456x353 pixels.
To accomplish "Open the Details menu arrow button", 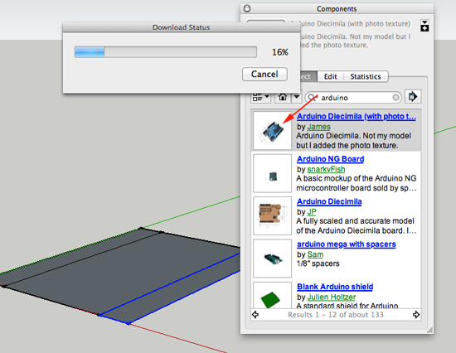I will 413,96.
